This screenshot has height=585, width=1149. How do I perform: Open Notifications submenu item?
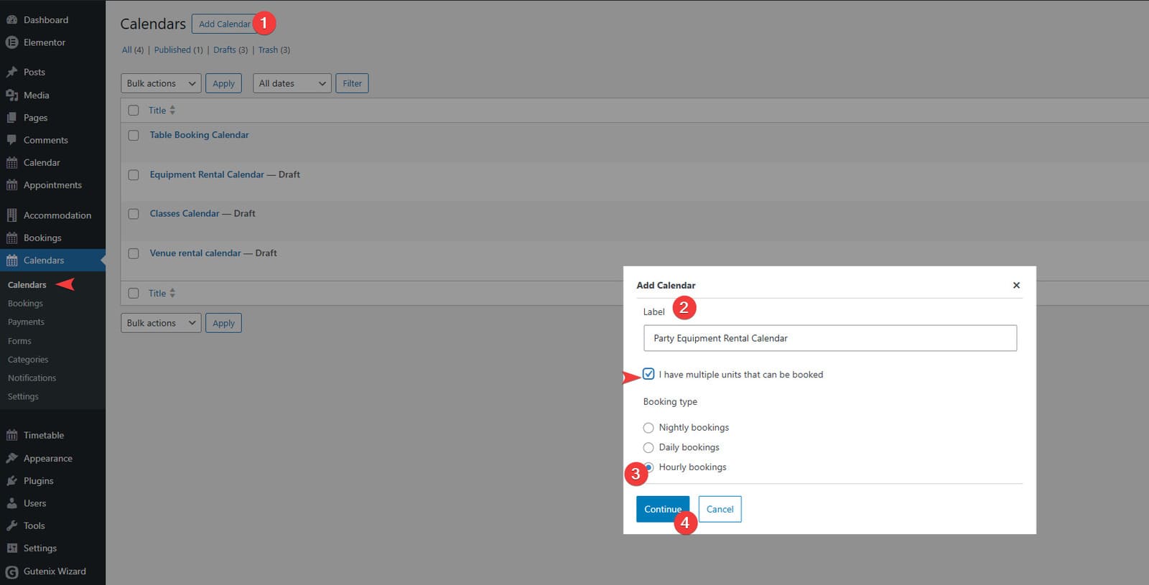[x=32, y=378]
